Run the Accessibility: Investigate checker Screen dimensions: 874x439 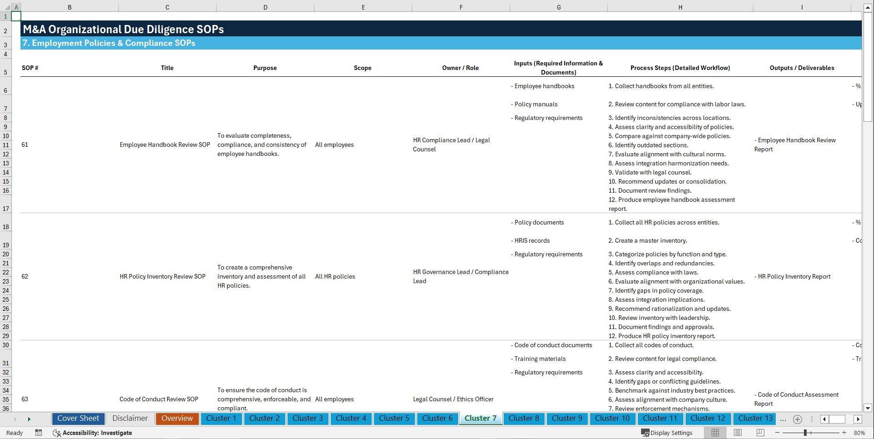[93, 433]
